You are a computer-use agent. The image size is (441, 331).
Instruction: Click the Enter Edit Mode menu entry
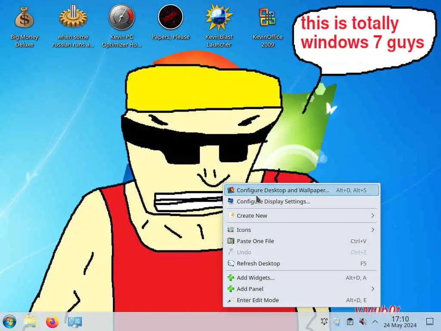301,300
